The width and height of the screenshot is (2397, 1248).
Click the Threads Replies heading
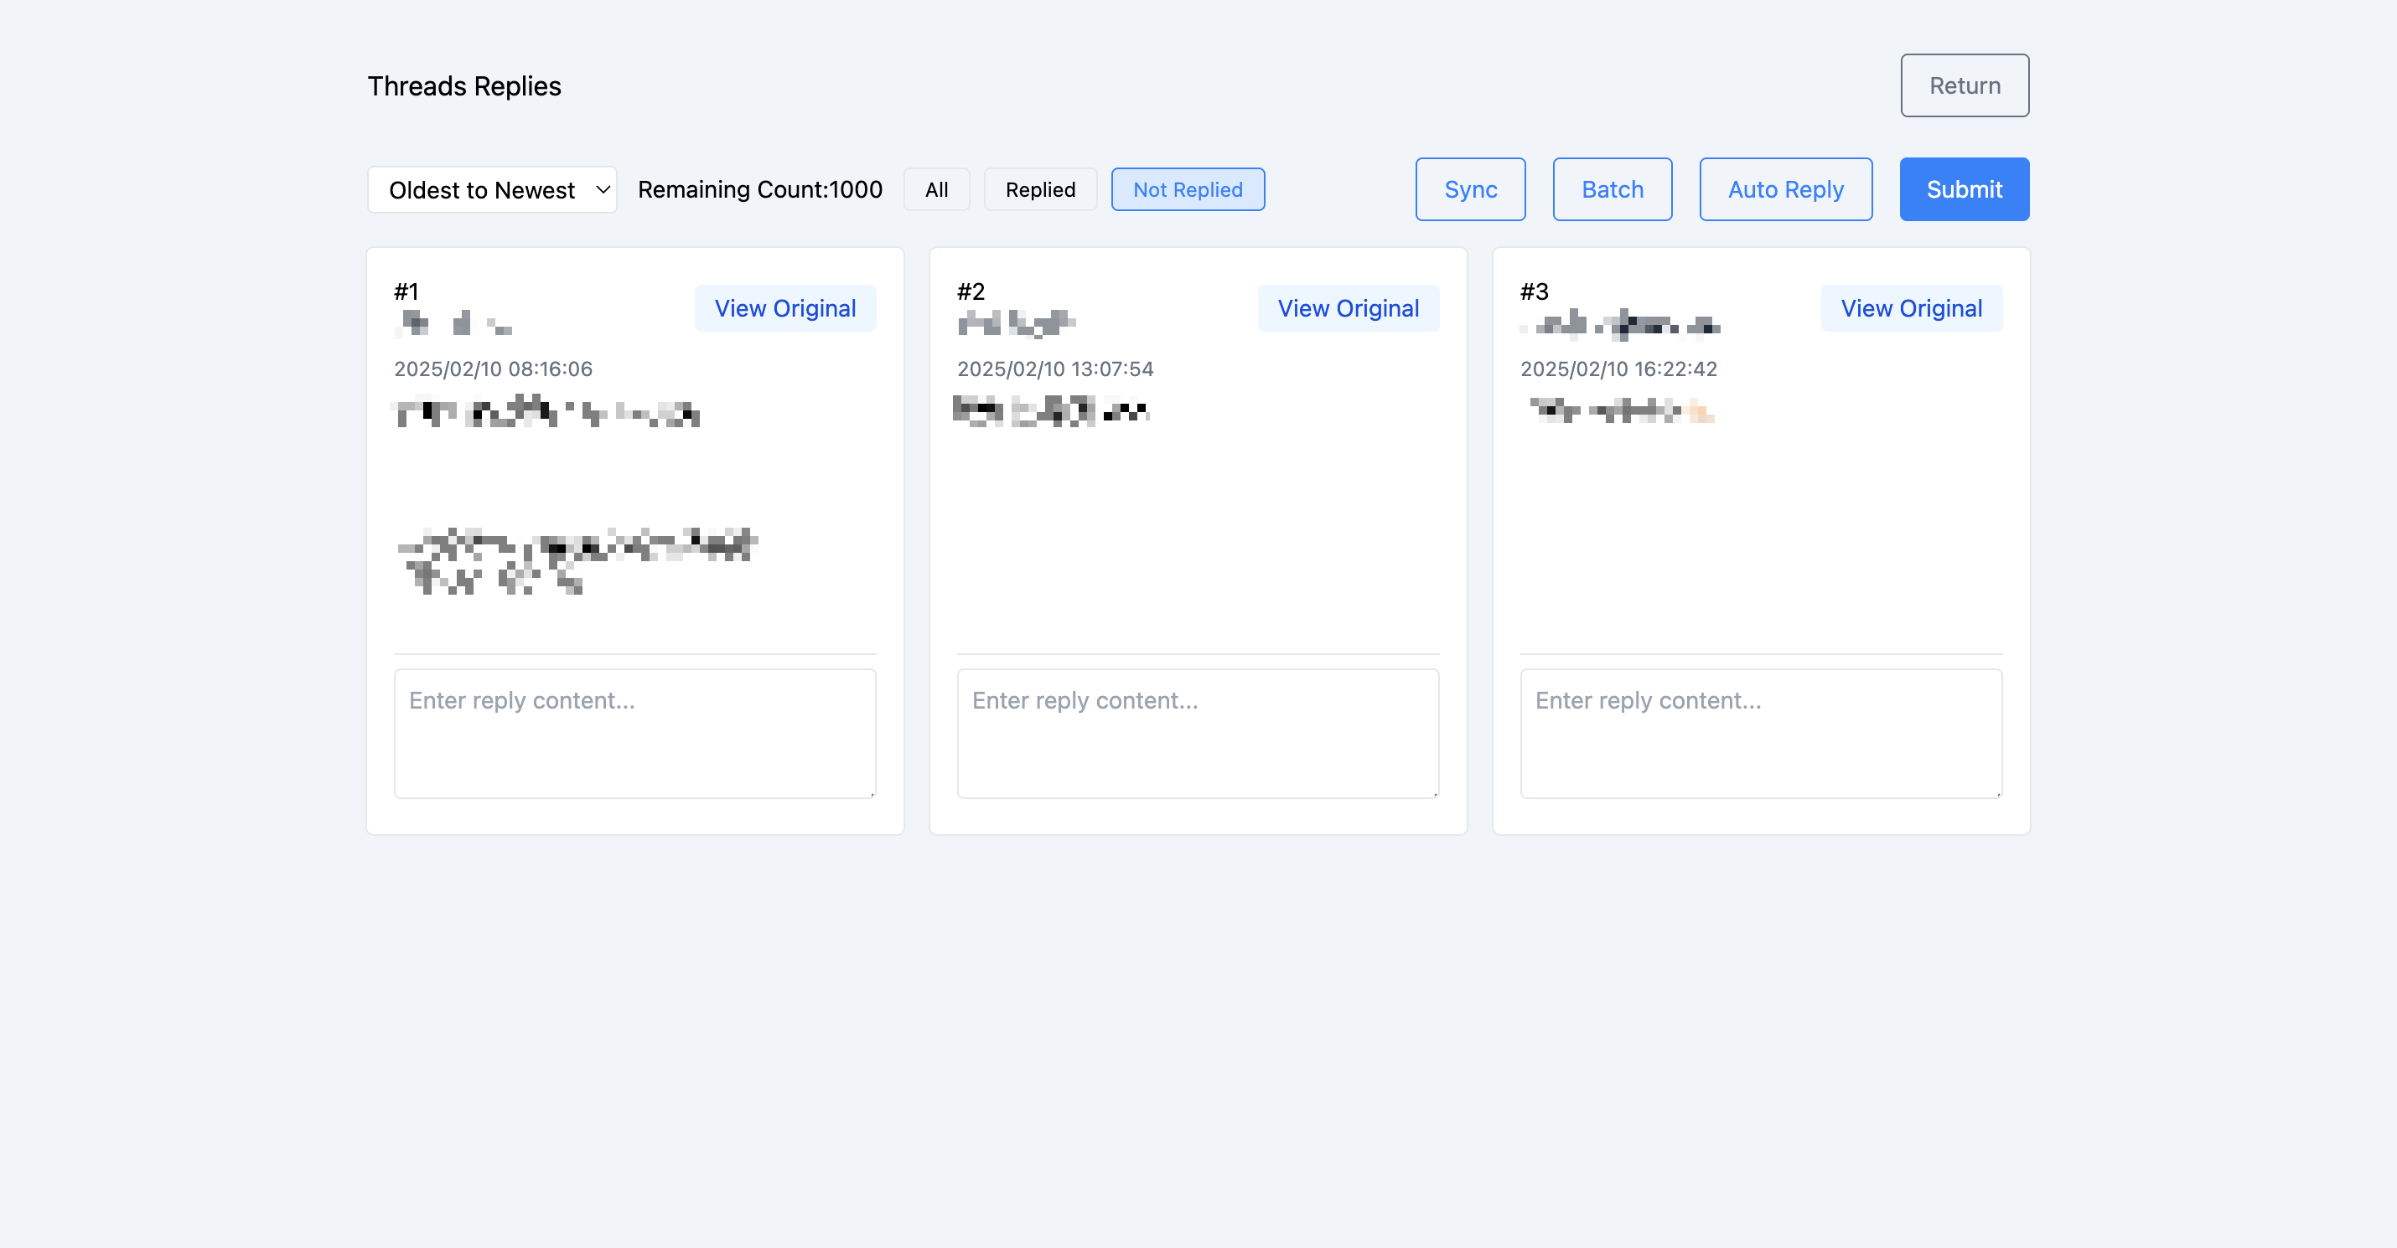pos(464,86)
